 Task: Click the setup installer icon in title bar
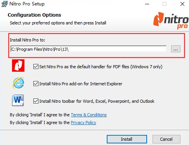pos(4,4)
